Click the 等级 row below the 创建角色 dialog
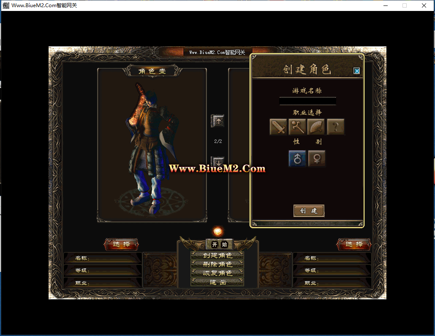The image size is (435, 336). (x=332, y=270)
